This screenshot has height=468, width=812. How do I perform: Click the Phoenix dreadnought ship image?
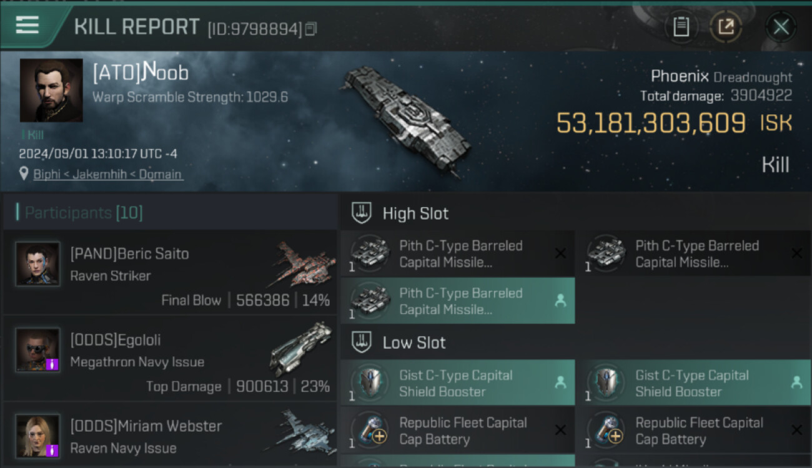(405, 117)
